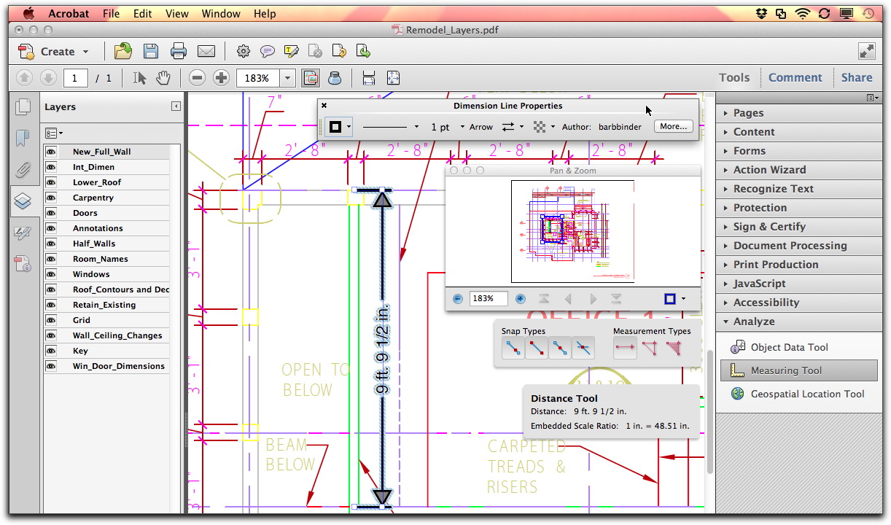Hide the Lower_Roof layer eye icon
Screen dimensions: 891x525
[51, 182]
